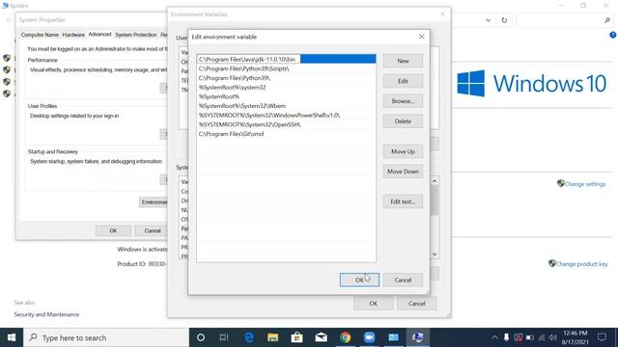Select the Python39\Scripts\ path row
Viewport: 618px width, 347px height.
(286, 68)
